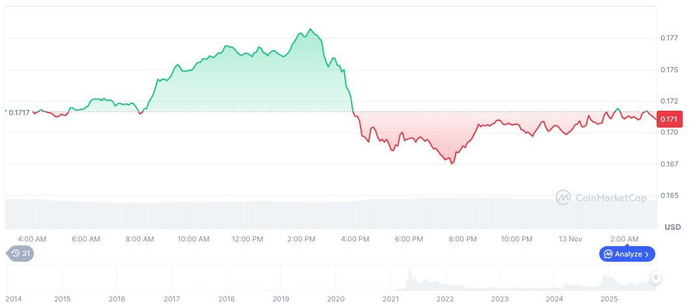Click the 4:00 AM time axis label
Viewport: 699px width, 306px height.
tap(32, 239)
